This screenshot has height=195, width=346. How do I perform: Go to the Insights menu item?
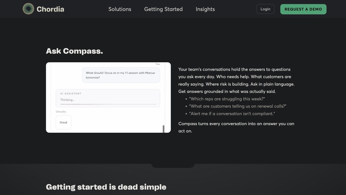click(205, 9)
